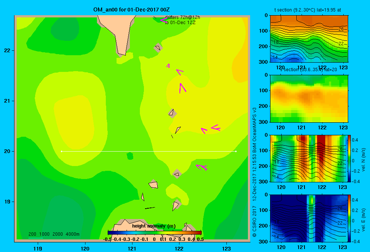The image size is (370, 252).
Task: Click the 'height anomaly (m)' colorbar label
Action: pyautogui.click(x=154, y=226)
